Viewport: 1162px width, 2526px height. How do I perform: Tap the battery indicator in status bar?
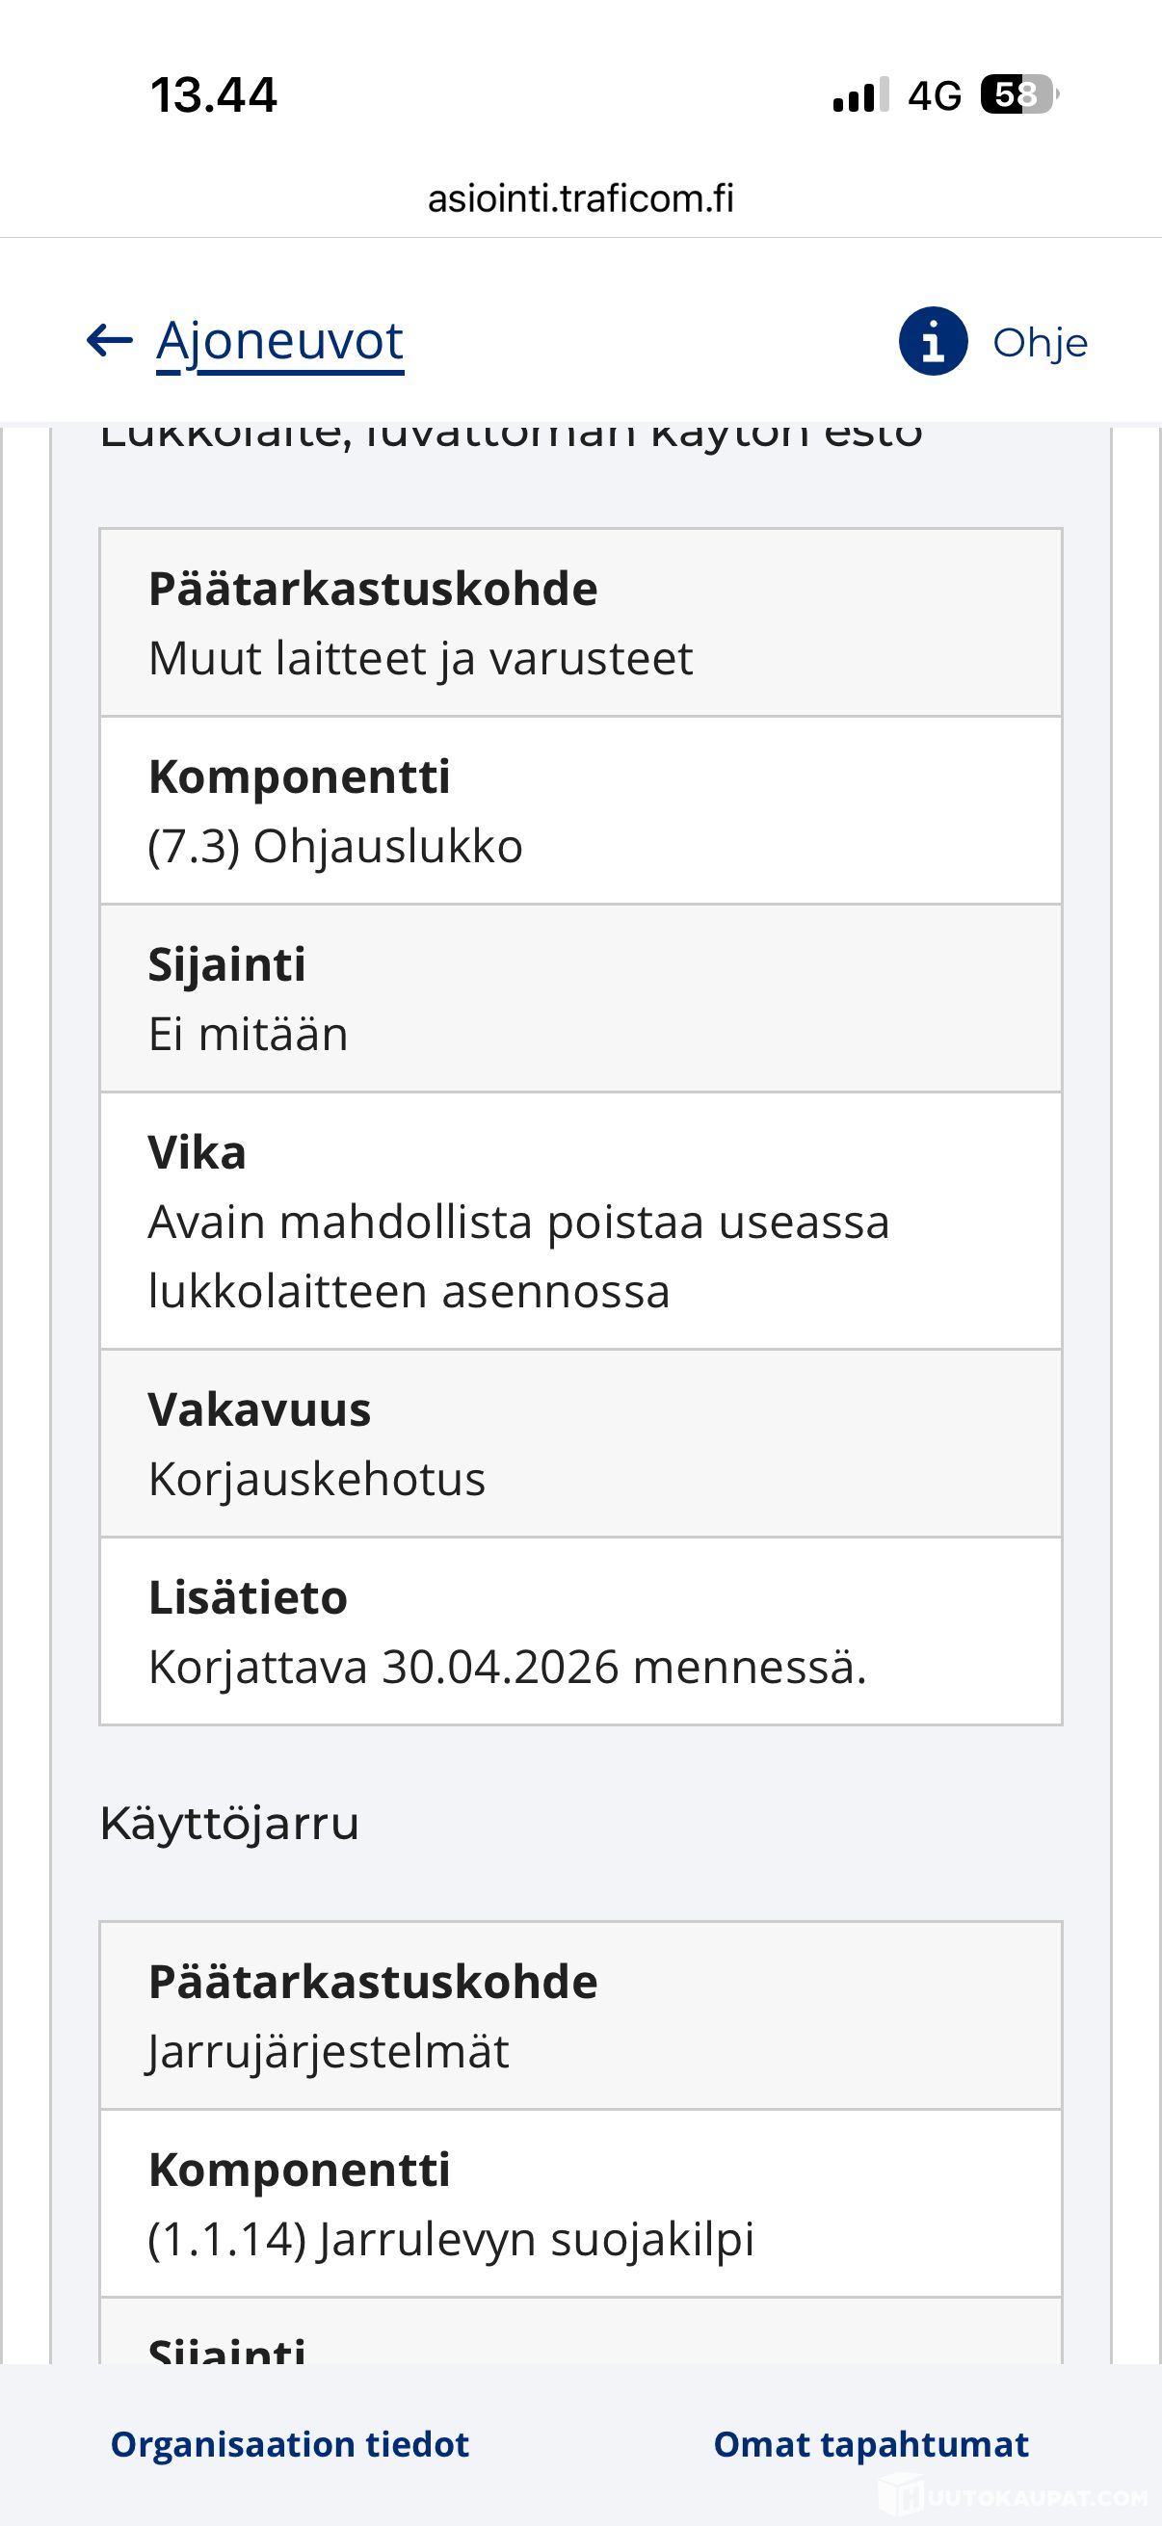[1019, 95]
